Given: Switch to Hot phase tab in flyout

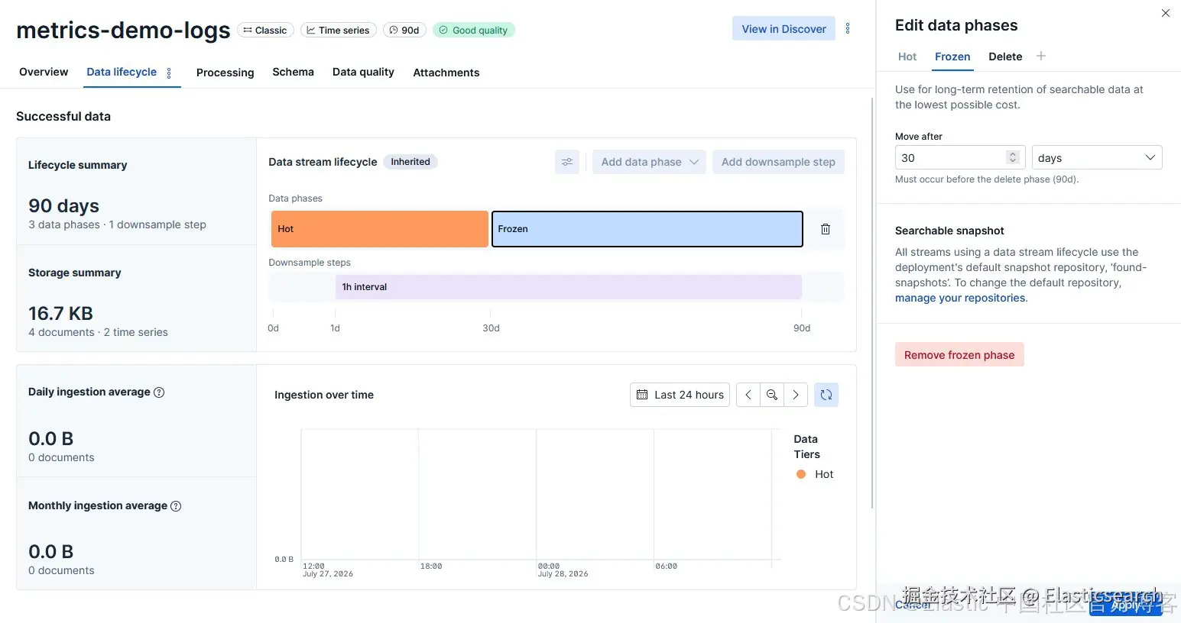Looking at the screenshot, I should click(x=907, y=56).
